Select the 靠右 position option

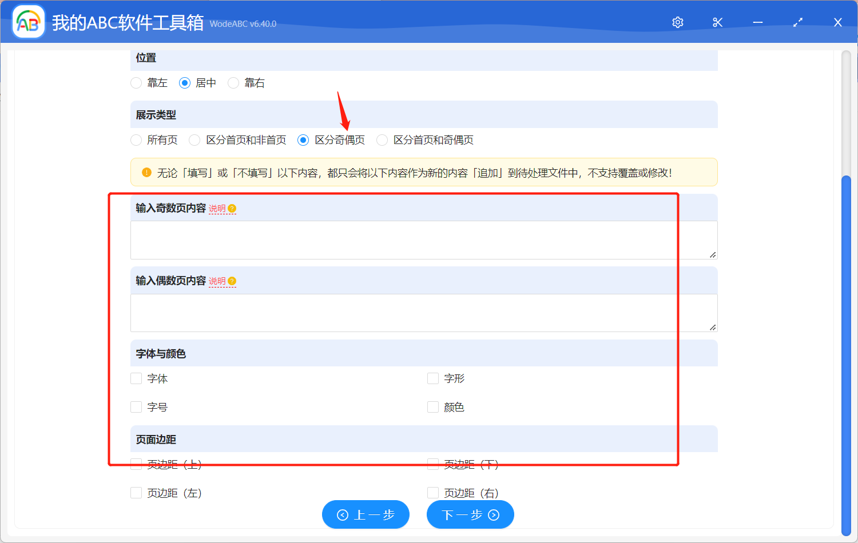[x=233, y=83]
